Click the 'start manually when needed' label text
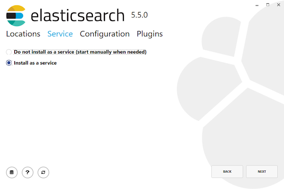This screenshot has height=189, width=284. (x=111, y=52)
